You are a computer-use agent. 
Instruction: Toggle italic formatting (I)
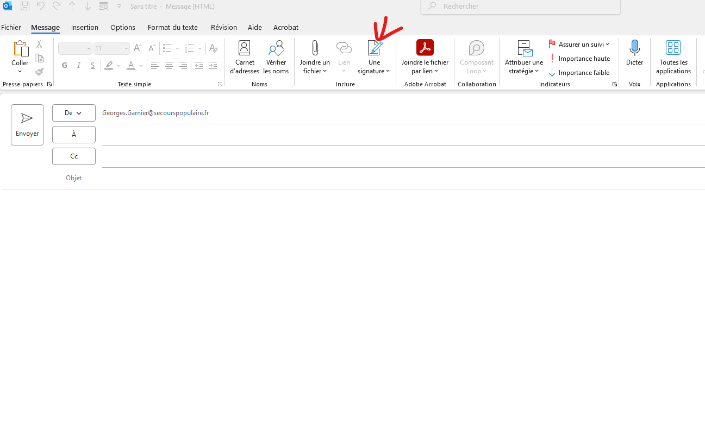79,66
